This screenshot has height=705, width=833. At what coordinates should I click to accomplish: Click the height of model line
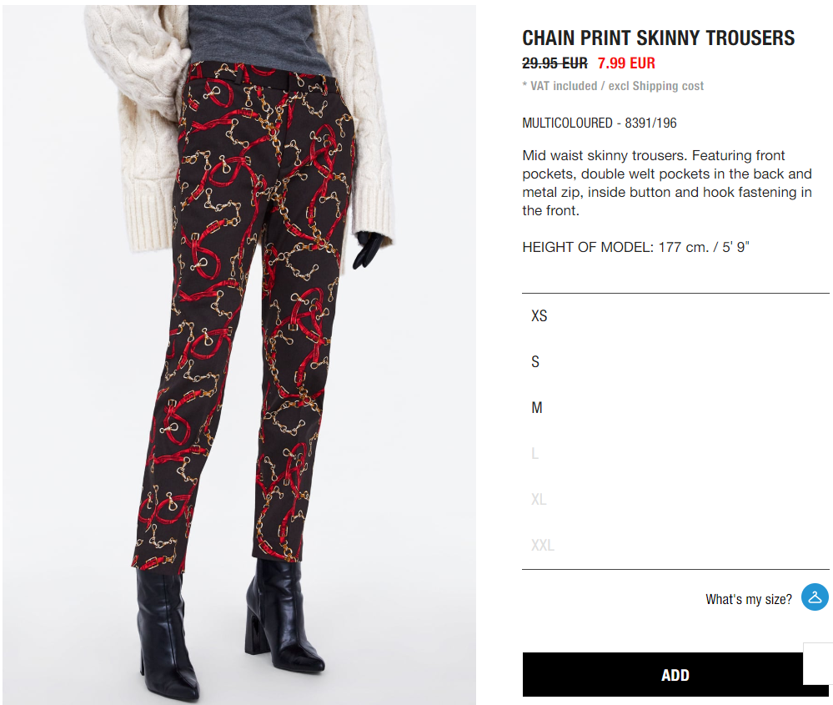point(635,247)
